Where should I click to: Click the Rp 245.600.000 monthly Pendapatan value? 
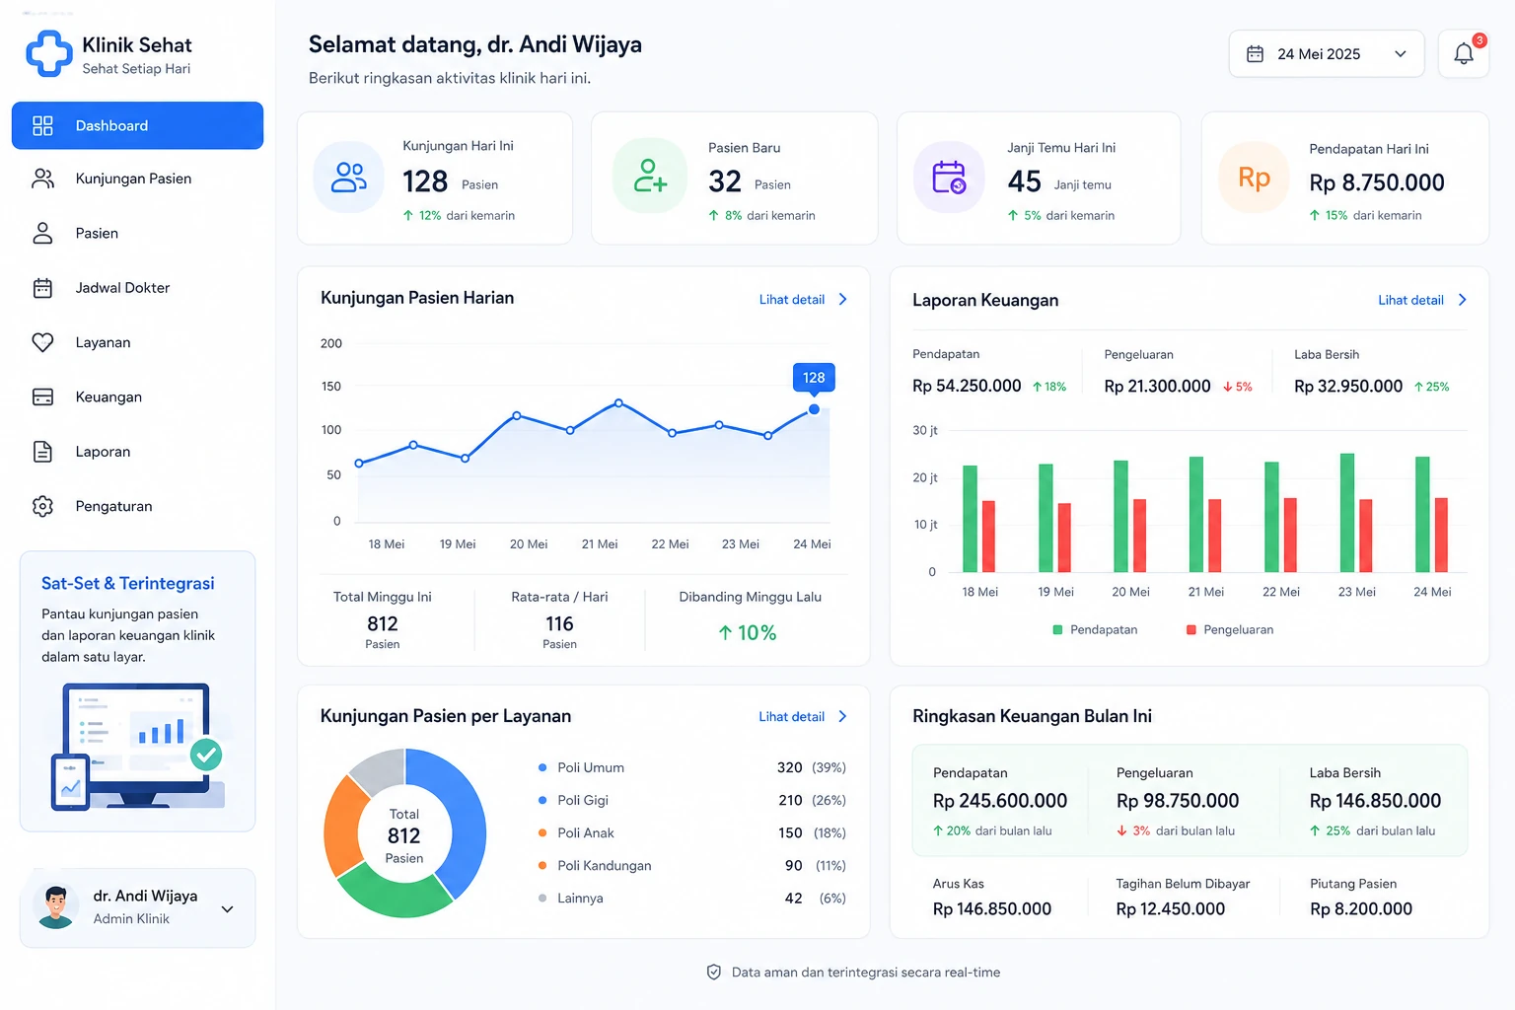(x=1000, y=801)
